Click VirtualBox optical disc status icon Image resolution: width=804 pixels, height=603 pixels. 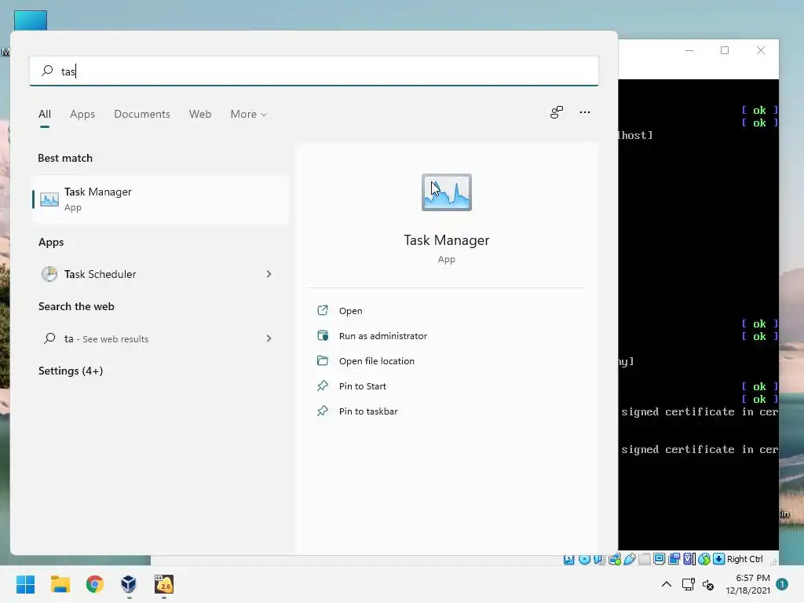coord(584,559)
